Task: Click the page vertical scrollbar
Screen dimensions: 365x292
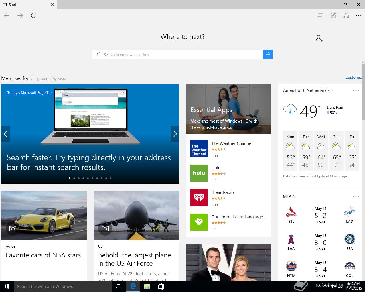Action: 363,92
